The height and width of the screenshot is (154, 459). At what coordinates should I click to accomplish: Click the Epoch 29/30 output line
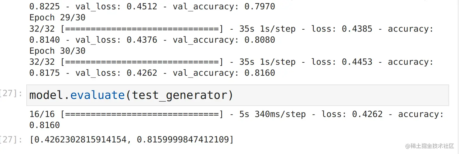[57, 18]
